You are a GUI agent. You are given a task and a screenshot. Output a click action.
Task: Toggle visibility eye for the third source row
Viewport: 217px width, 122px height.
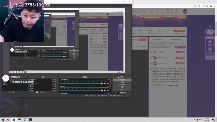point(53,84)
